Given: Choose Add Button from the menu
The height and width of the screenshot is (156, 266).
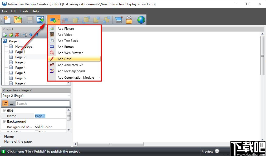Looking at the screenshot, I should pos(74,47).
